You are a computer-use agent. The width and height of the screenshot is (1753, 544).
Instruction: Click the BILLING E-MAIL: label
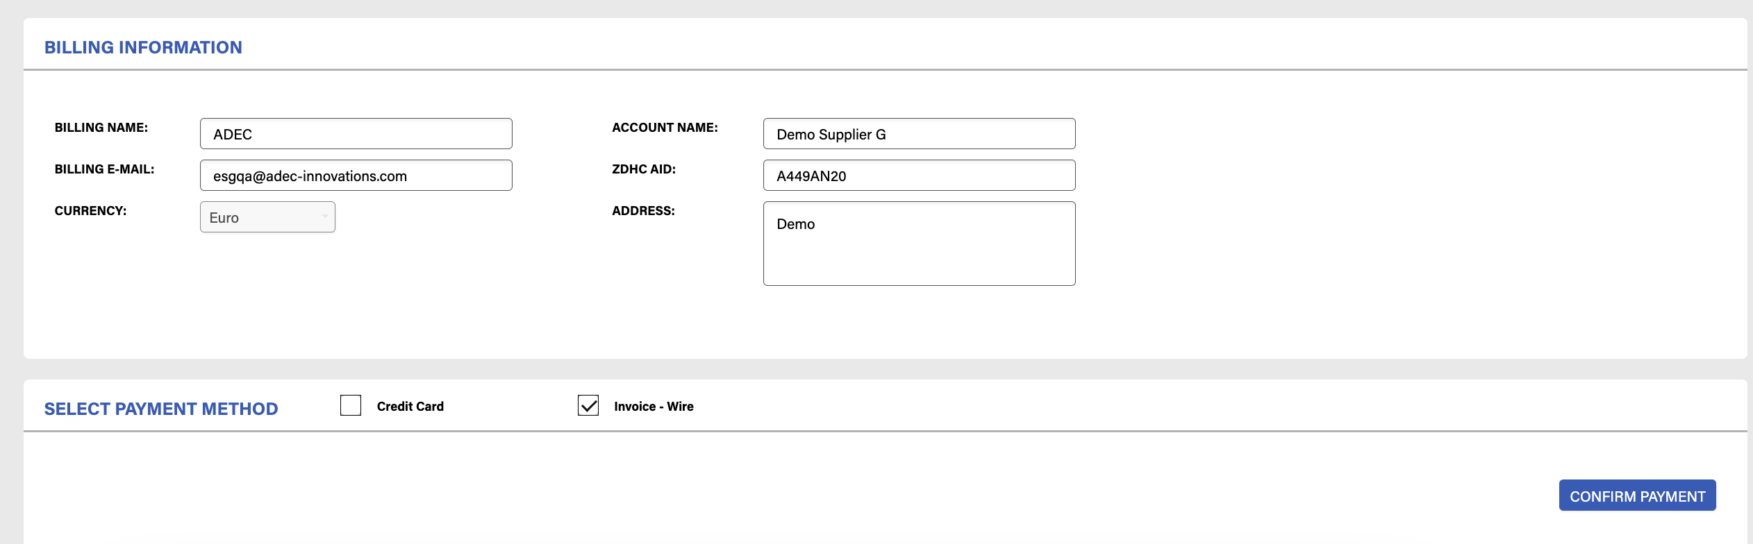(x=105, y=169)
